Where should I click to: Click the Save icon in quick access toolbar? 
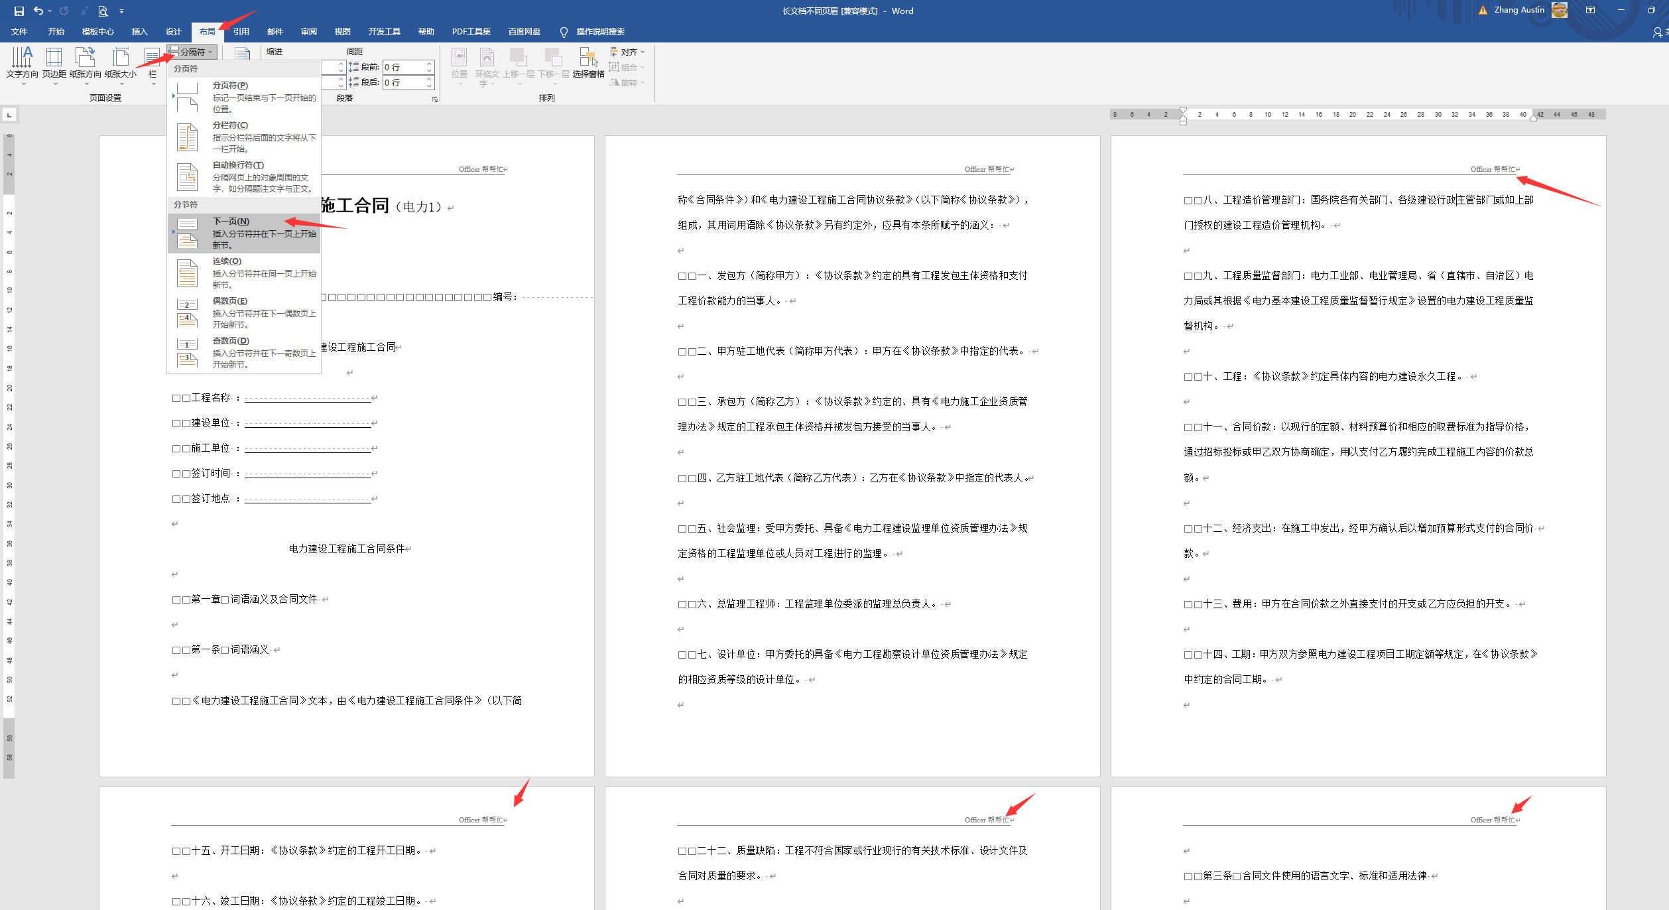point(19,11)
